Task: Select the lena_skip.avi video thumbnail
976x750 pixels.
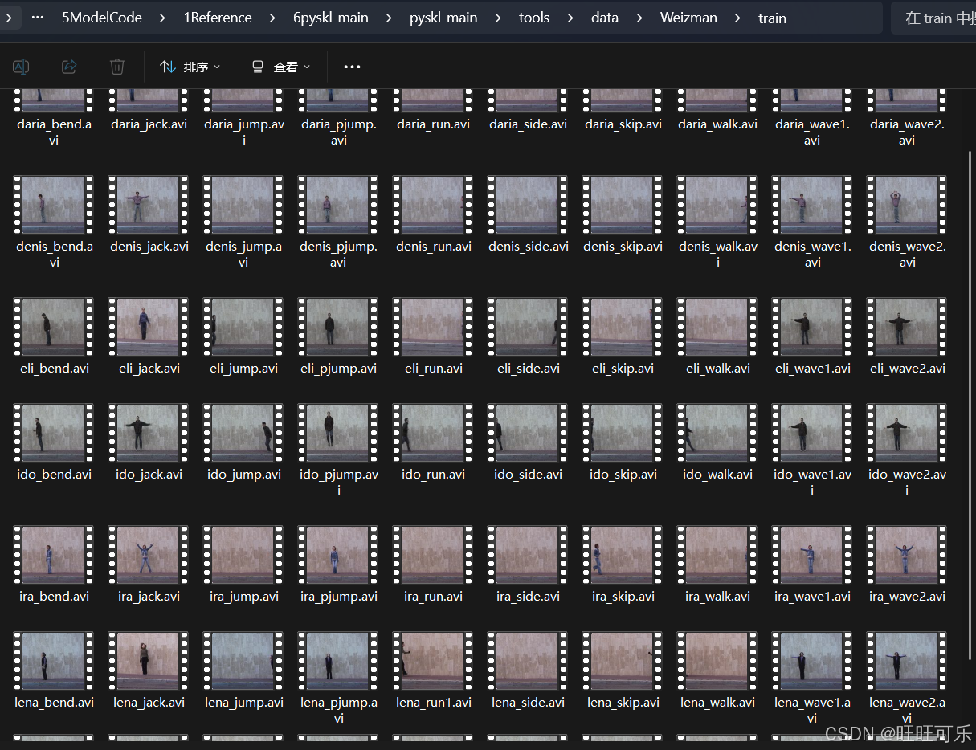Action: tap(623, 661)
